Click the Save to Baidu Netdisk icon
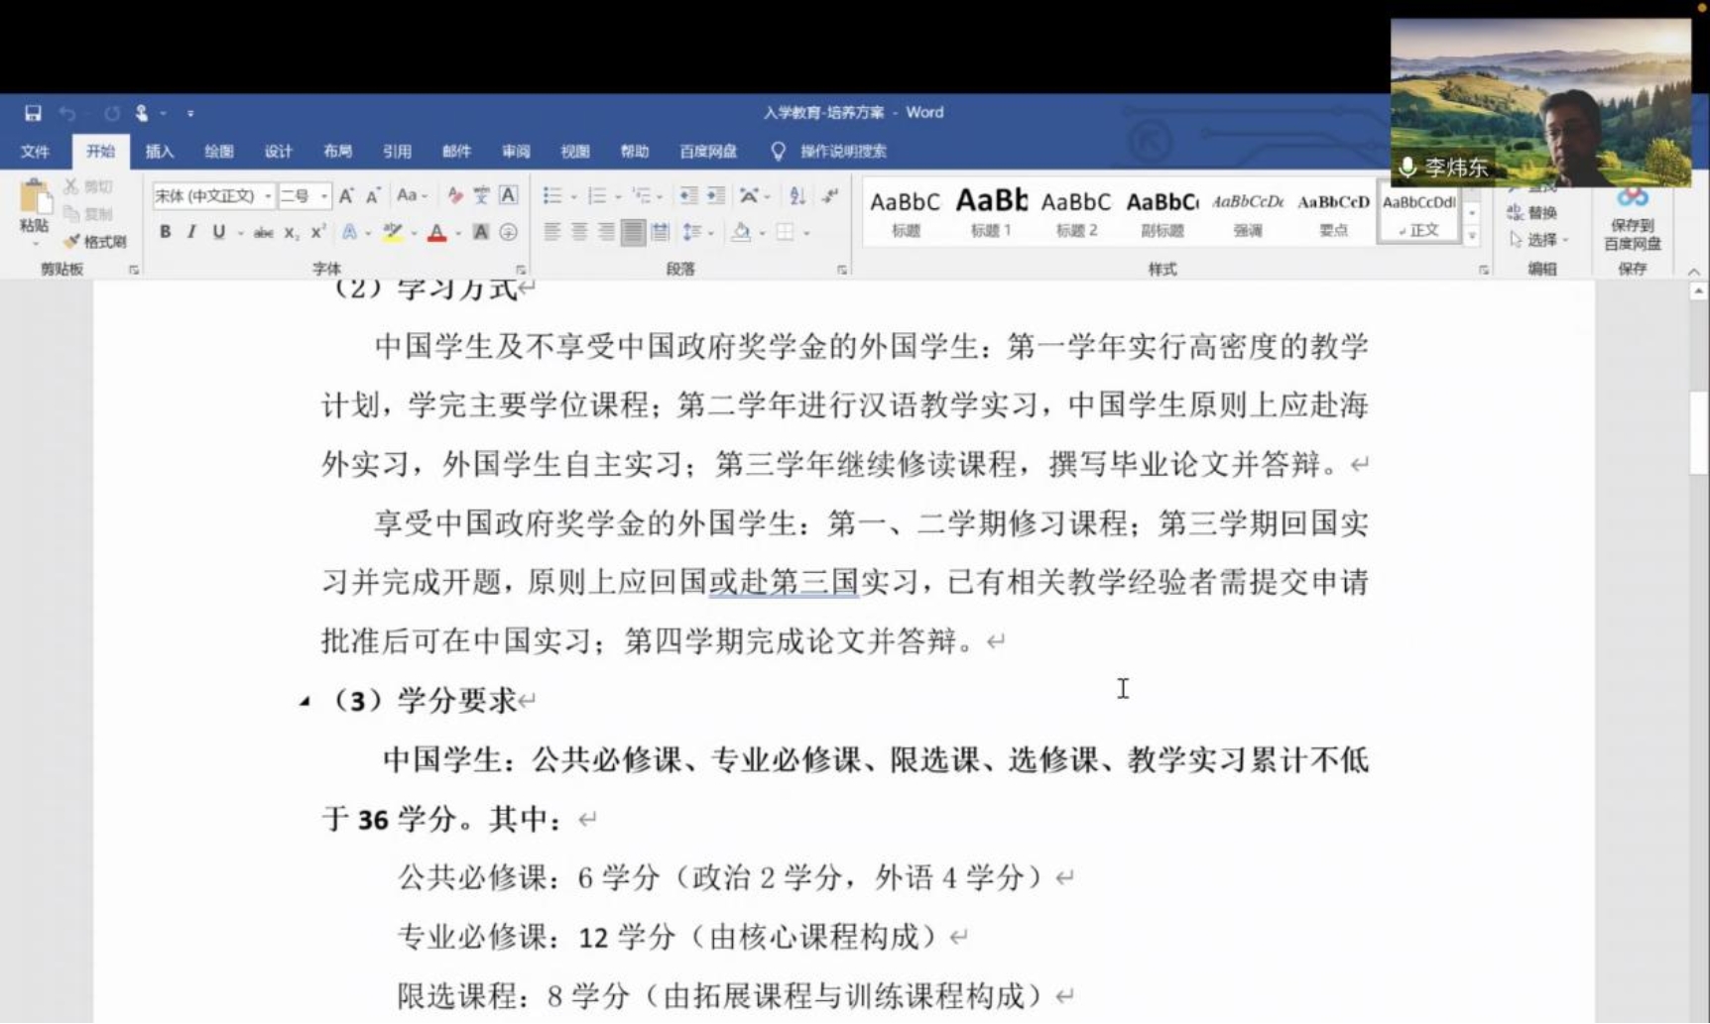This screenshot has width=1710, height=1024. (1632, 220)
